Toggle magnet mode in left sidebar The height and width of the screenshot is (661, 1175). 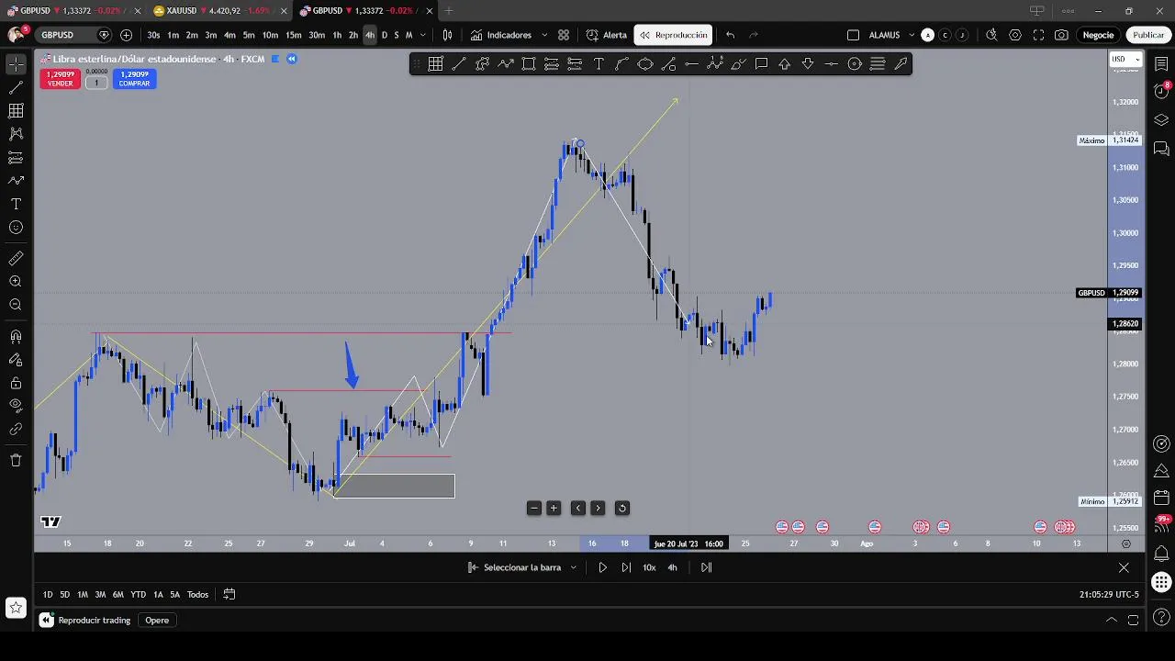pos(16,337)
